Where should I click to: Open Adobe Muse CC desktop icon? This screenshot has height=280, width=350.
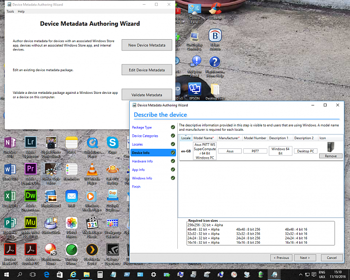click(31, 228)
